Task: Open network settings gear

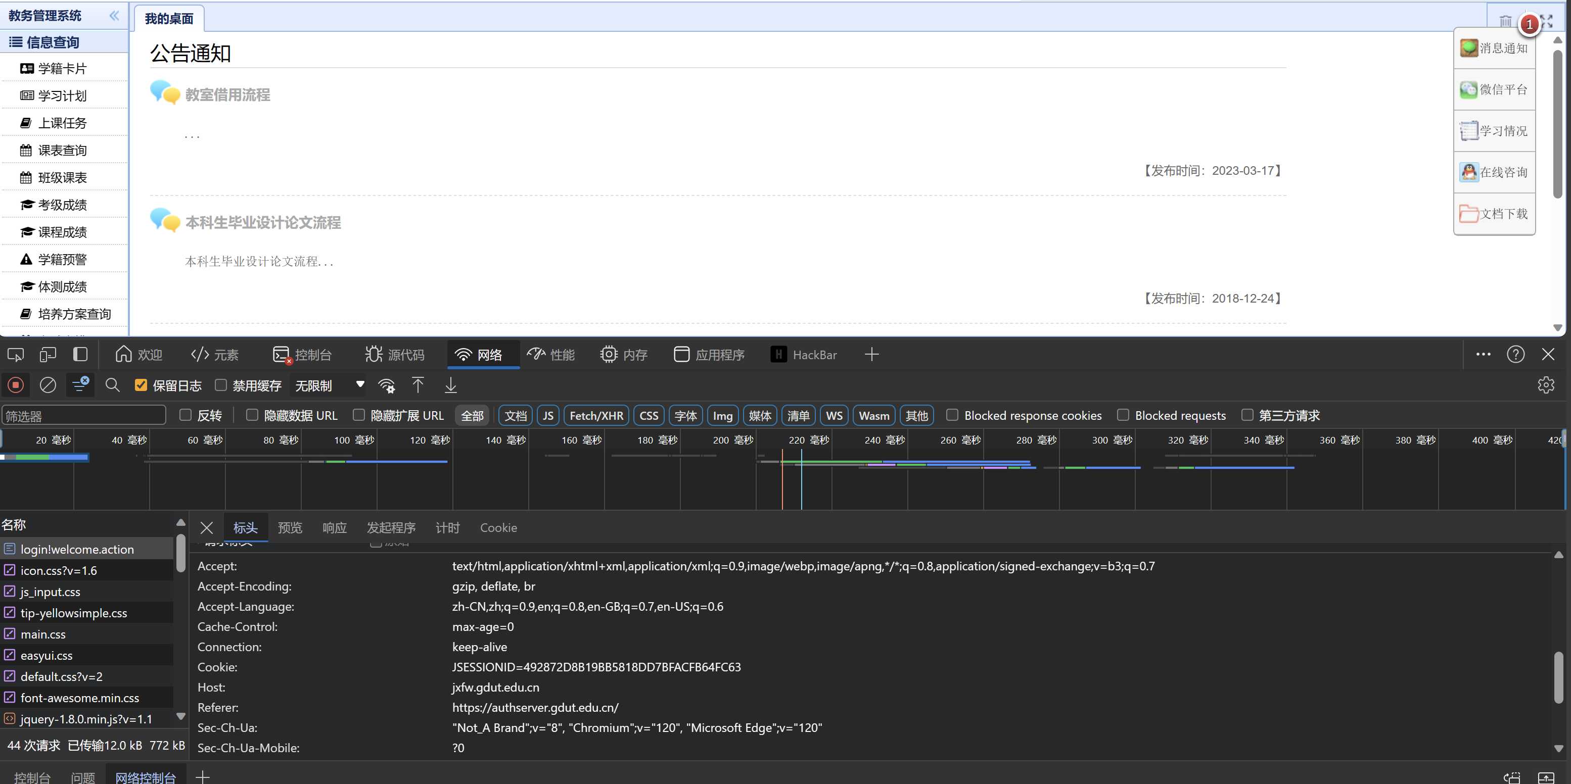Action: coord(1545,385)
